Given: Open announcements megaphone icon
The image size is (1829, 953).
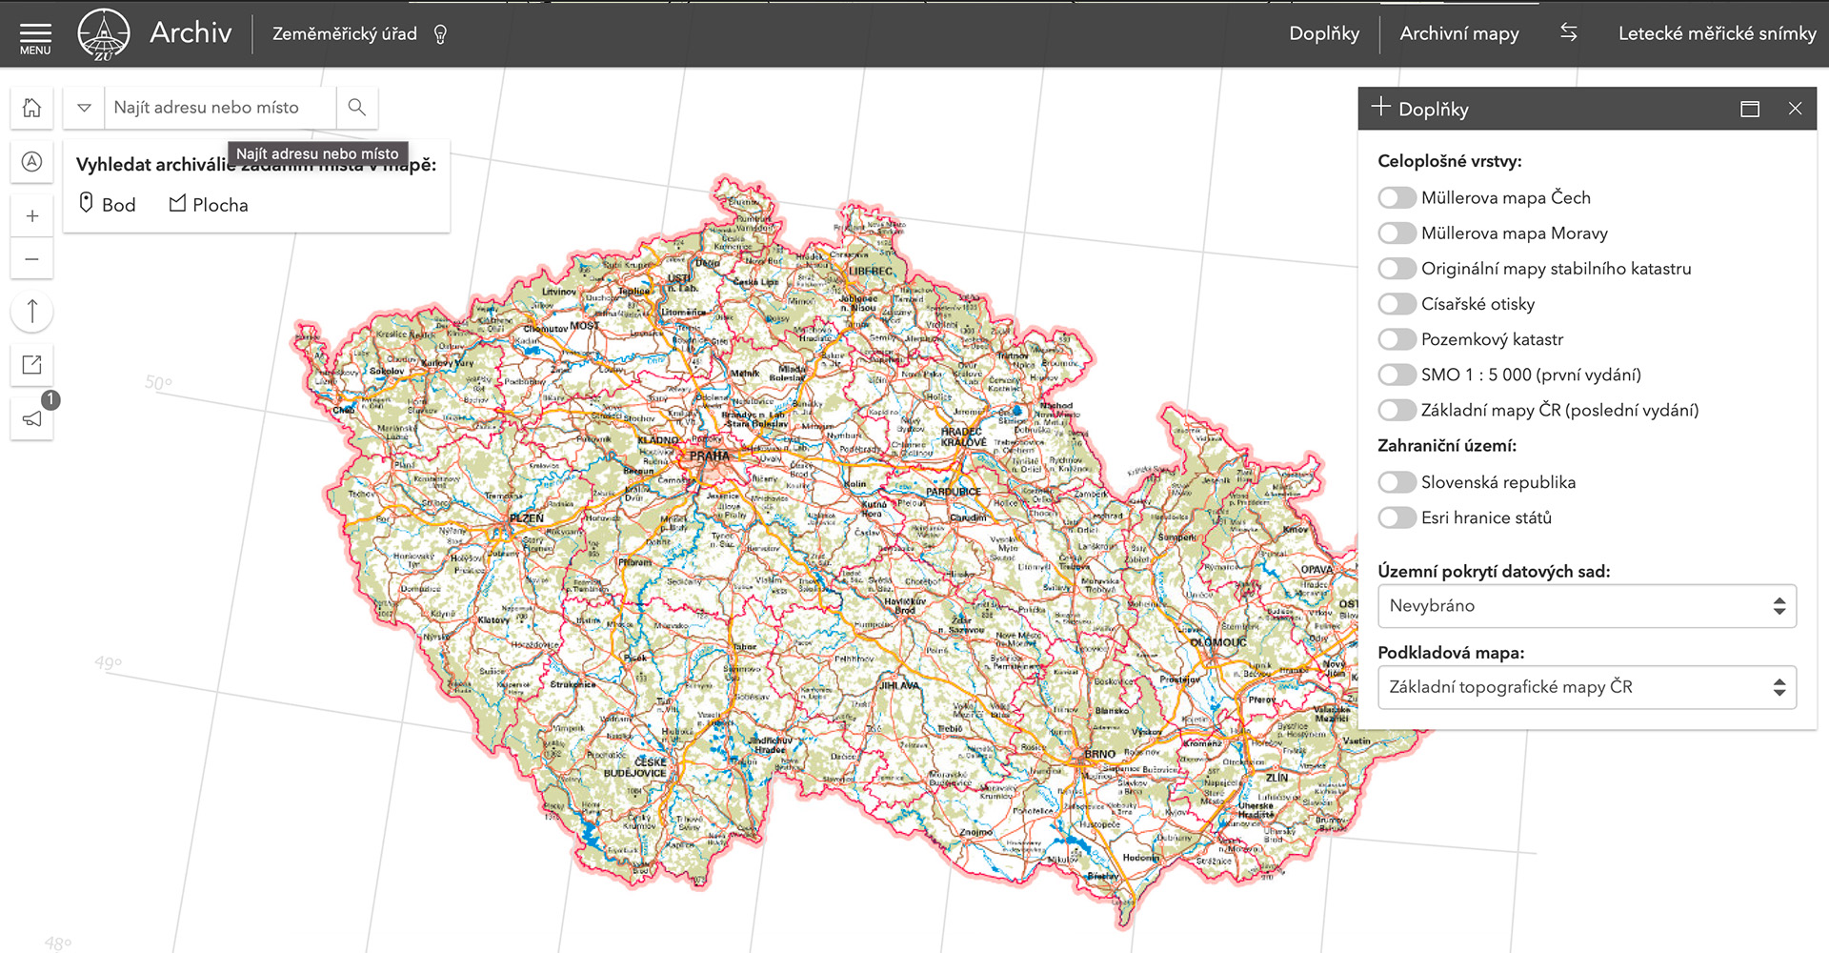Looking at the screenshot, I should click(x=31, y=418).
